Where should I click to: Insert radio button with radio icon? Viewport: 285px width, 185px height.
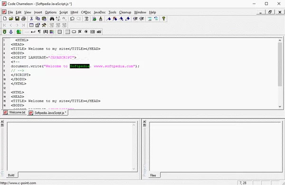(86, 32)
